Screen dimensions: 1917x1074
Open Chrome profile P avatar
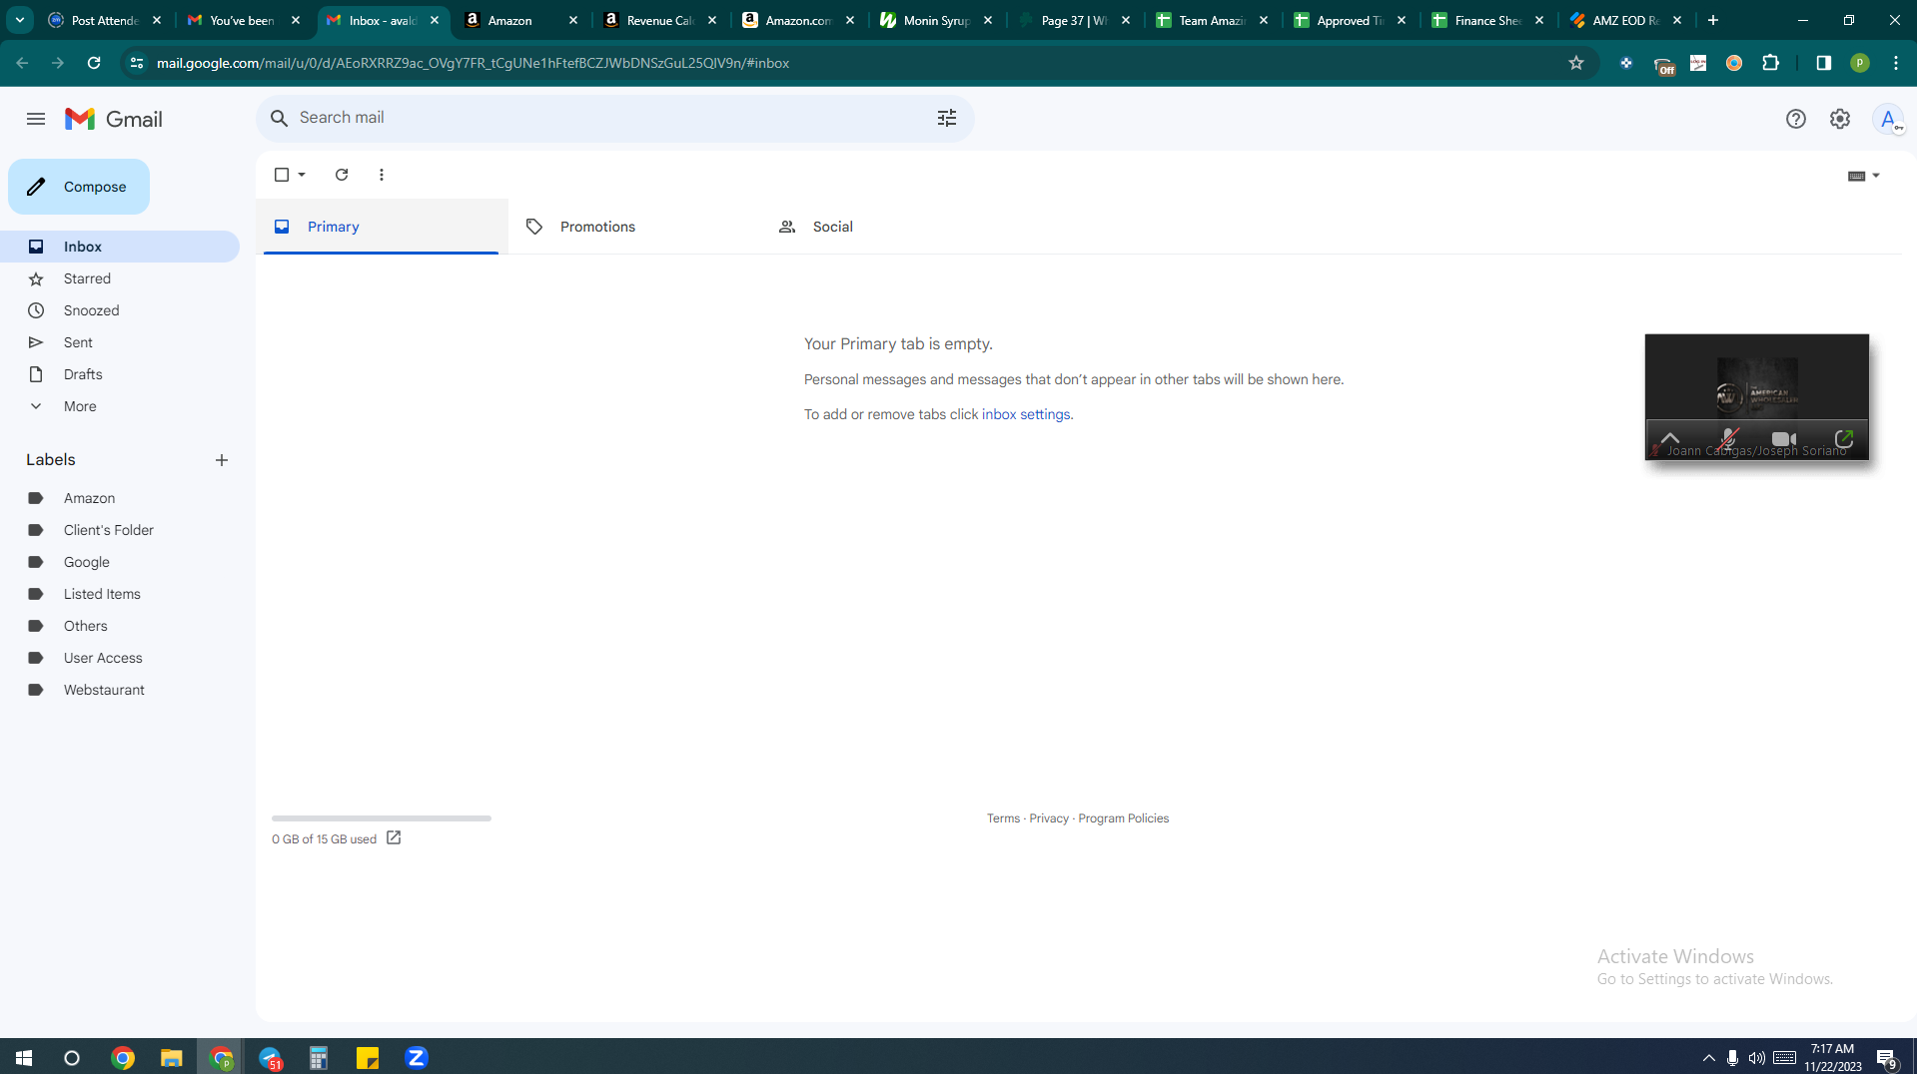pos(1859,63)
